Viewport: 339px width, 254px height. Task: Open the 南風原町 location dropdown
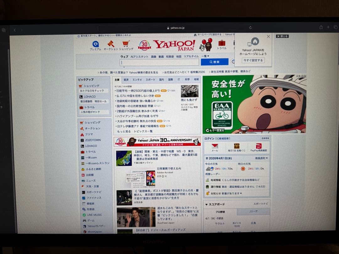(261, 158)
